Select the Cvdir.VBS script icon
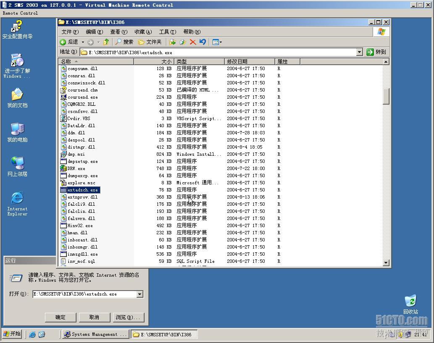 63,118
